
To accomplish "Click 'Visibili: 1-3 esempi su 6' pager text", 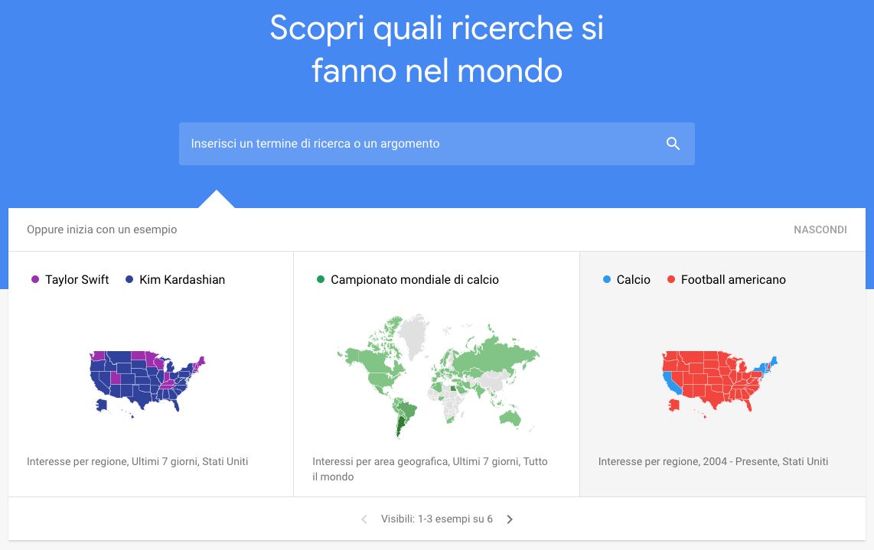I will (x=437, y=519).
